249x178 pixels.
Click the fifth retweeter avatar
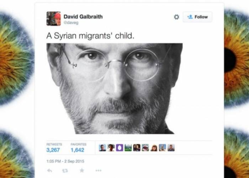pyautogui.click(x=137, y=148)
